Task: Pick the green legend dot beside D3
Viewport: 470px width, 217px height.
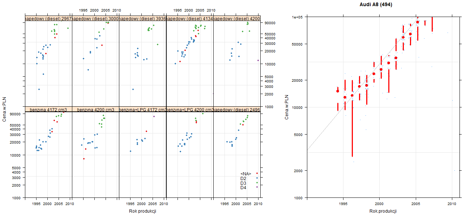Action: [x=257, y=183]
